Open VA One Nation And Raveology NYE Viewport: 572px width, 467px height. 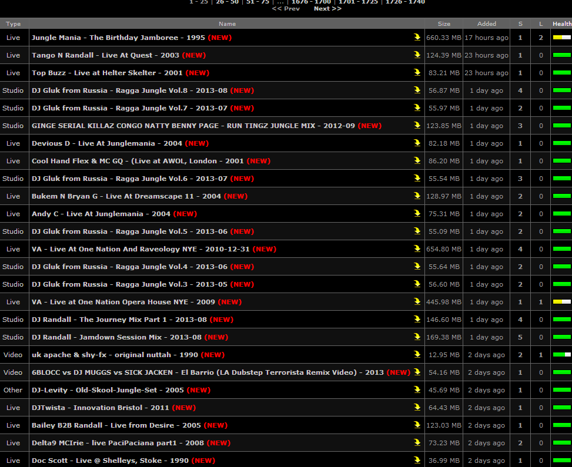click(141, 249)
